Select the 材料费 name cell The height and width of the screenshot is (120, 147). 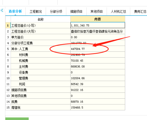[41, 55]
